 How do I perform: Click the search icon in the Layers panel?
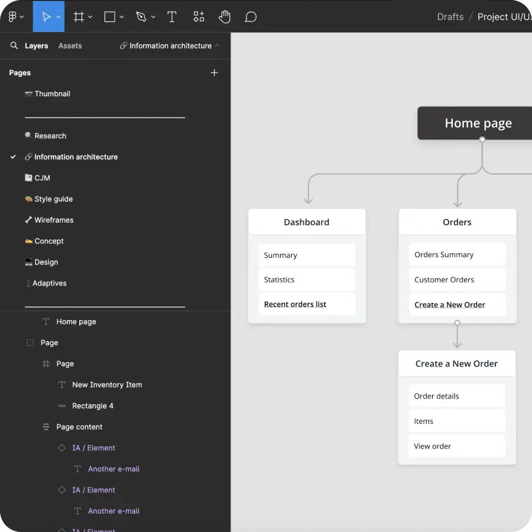point(14,46)
